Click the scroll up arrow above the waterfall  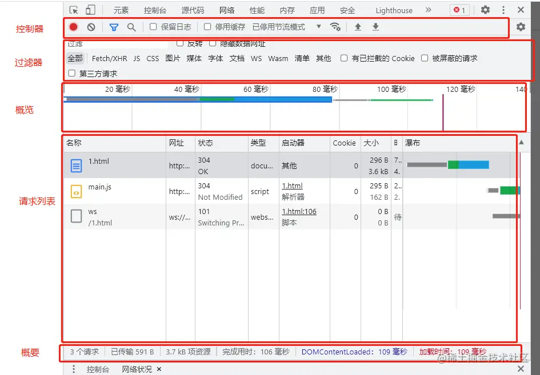[x=521, y=143]
